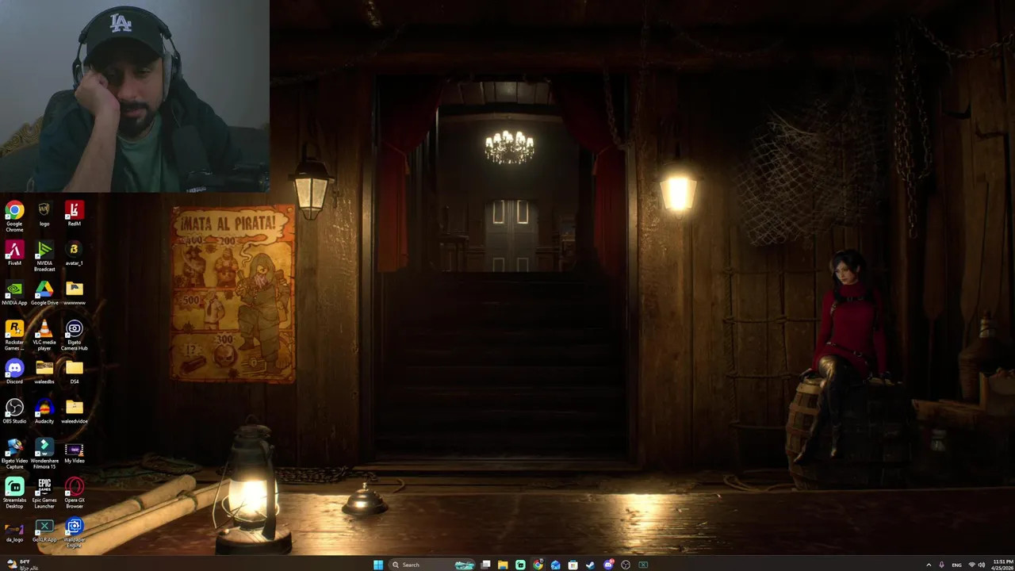
Task: Open OBS Studio from taskbar
Action: click(626, 565)
